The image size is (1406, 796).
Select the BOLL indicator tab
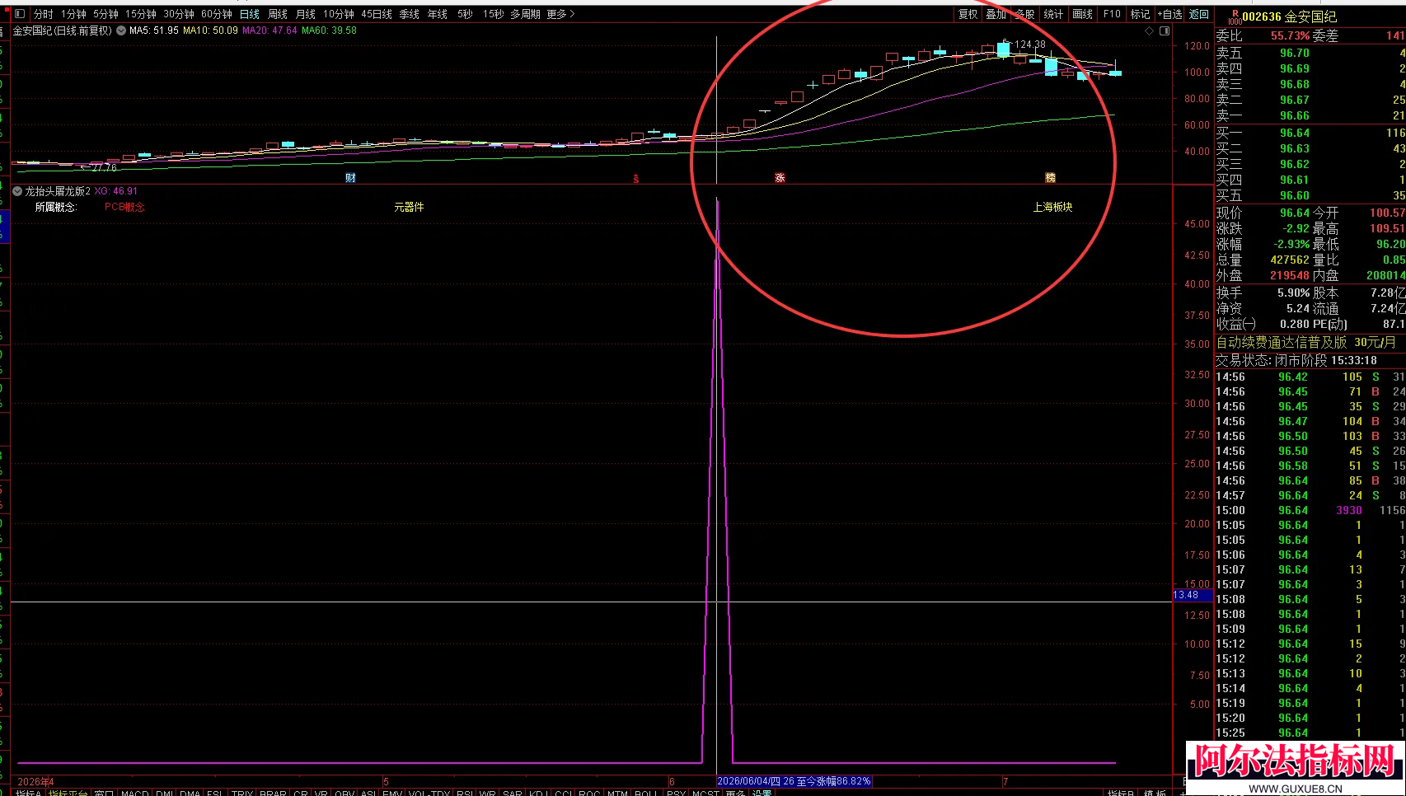pyautogui.click(x=646, y=793)
